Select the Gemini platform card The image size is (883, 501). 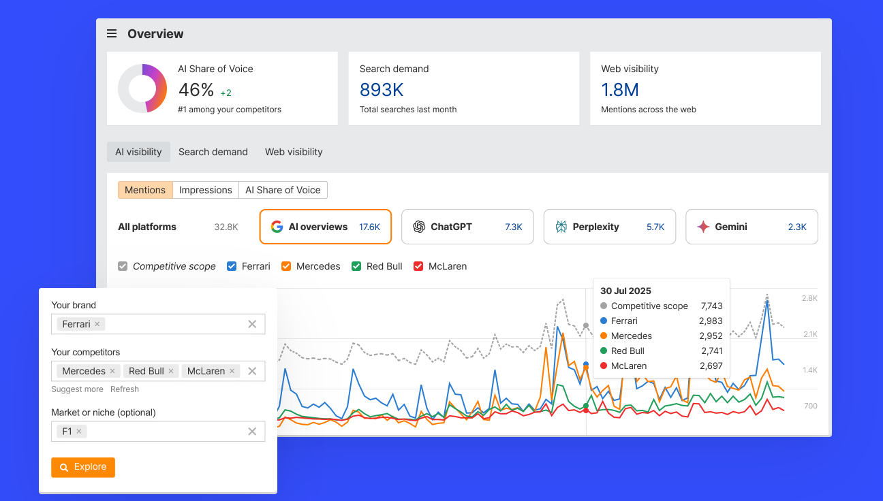752,227
